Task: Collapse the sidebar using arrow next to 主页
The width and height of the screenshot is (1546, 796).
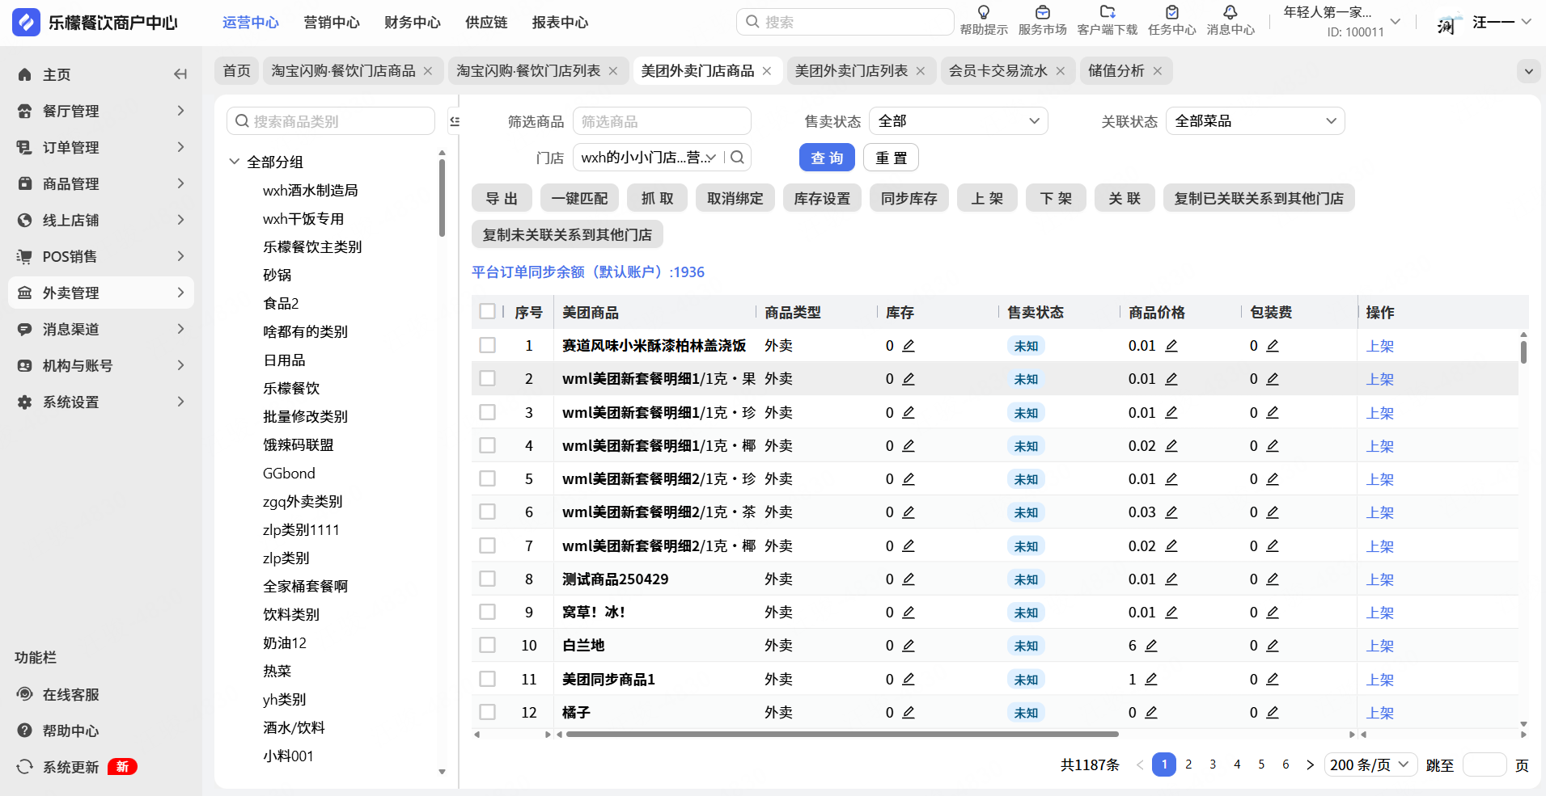Action: coord(180,74)
